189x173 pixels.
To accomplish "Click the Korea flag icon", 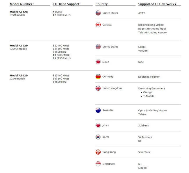I will (98, 137).
